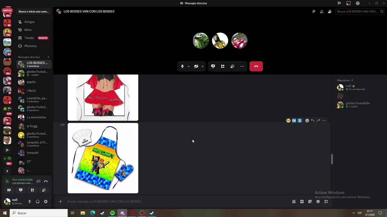Open user settings with the gear icon
Image resolution: width=387 pixels, height=217 pixels.
pyautogui.click(x=46, y=202)
